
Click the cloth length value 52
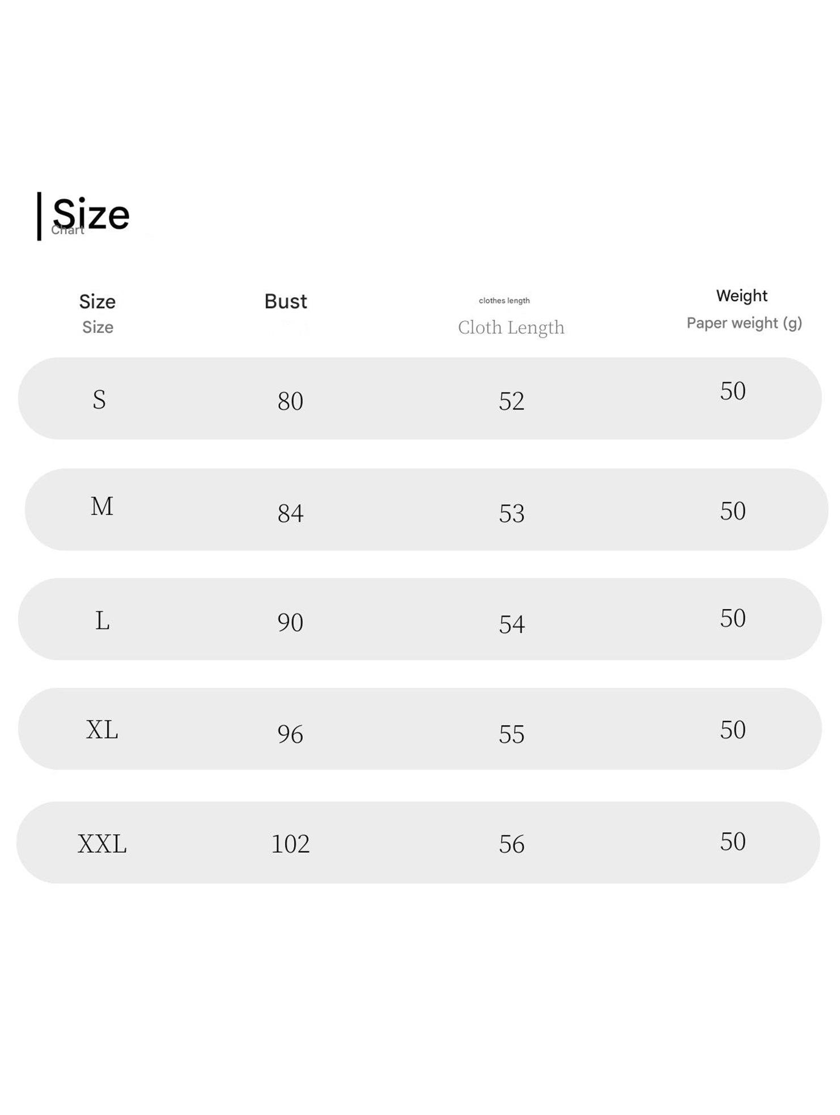click(511, 401)
